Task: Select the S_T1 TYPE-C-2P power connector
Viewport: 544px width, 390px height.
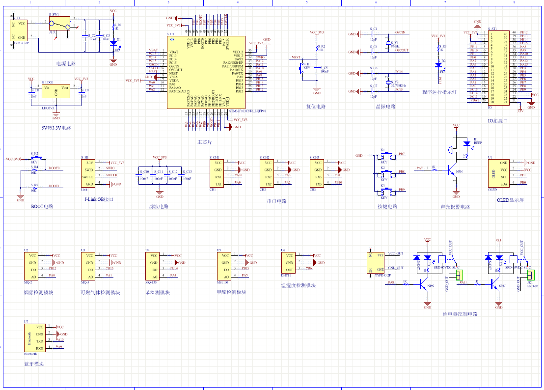Action: 20,30
